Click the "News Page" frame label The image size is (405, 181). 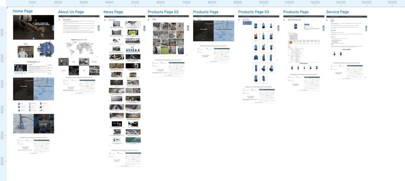click(x=113, y=12)
